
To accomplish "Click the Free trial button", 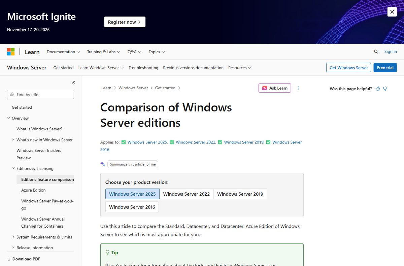I will (385, 68).
